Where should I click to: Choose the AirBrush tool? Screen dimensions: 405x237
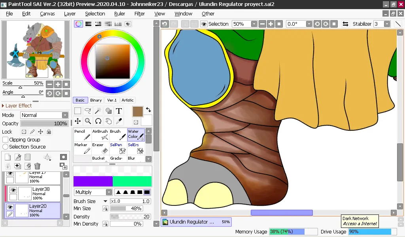coord(100,135)
